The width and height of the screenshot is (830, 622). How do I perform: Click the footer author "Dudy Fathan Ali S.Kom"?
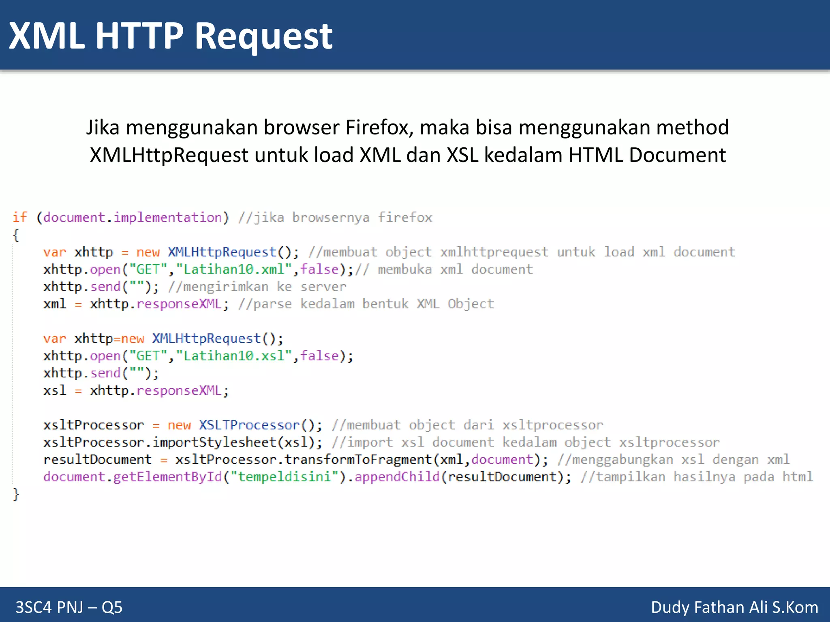[734, 607]
